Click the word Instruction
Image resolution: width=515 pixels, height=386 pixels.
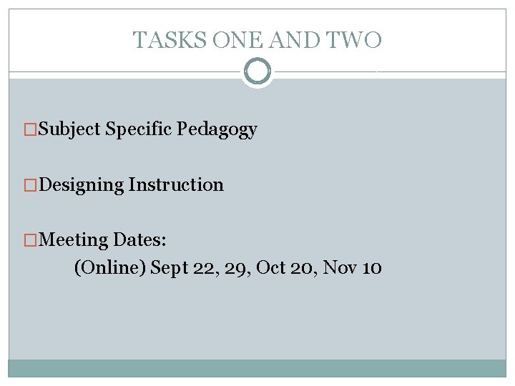pyautogui.click(x=176, y=184)
